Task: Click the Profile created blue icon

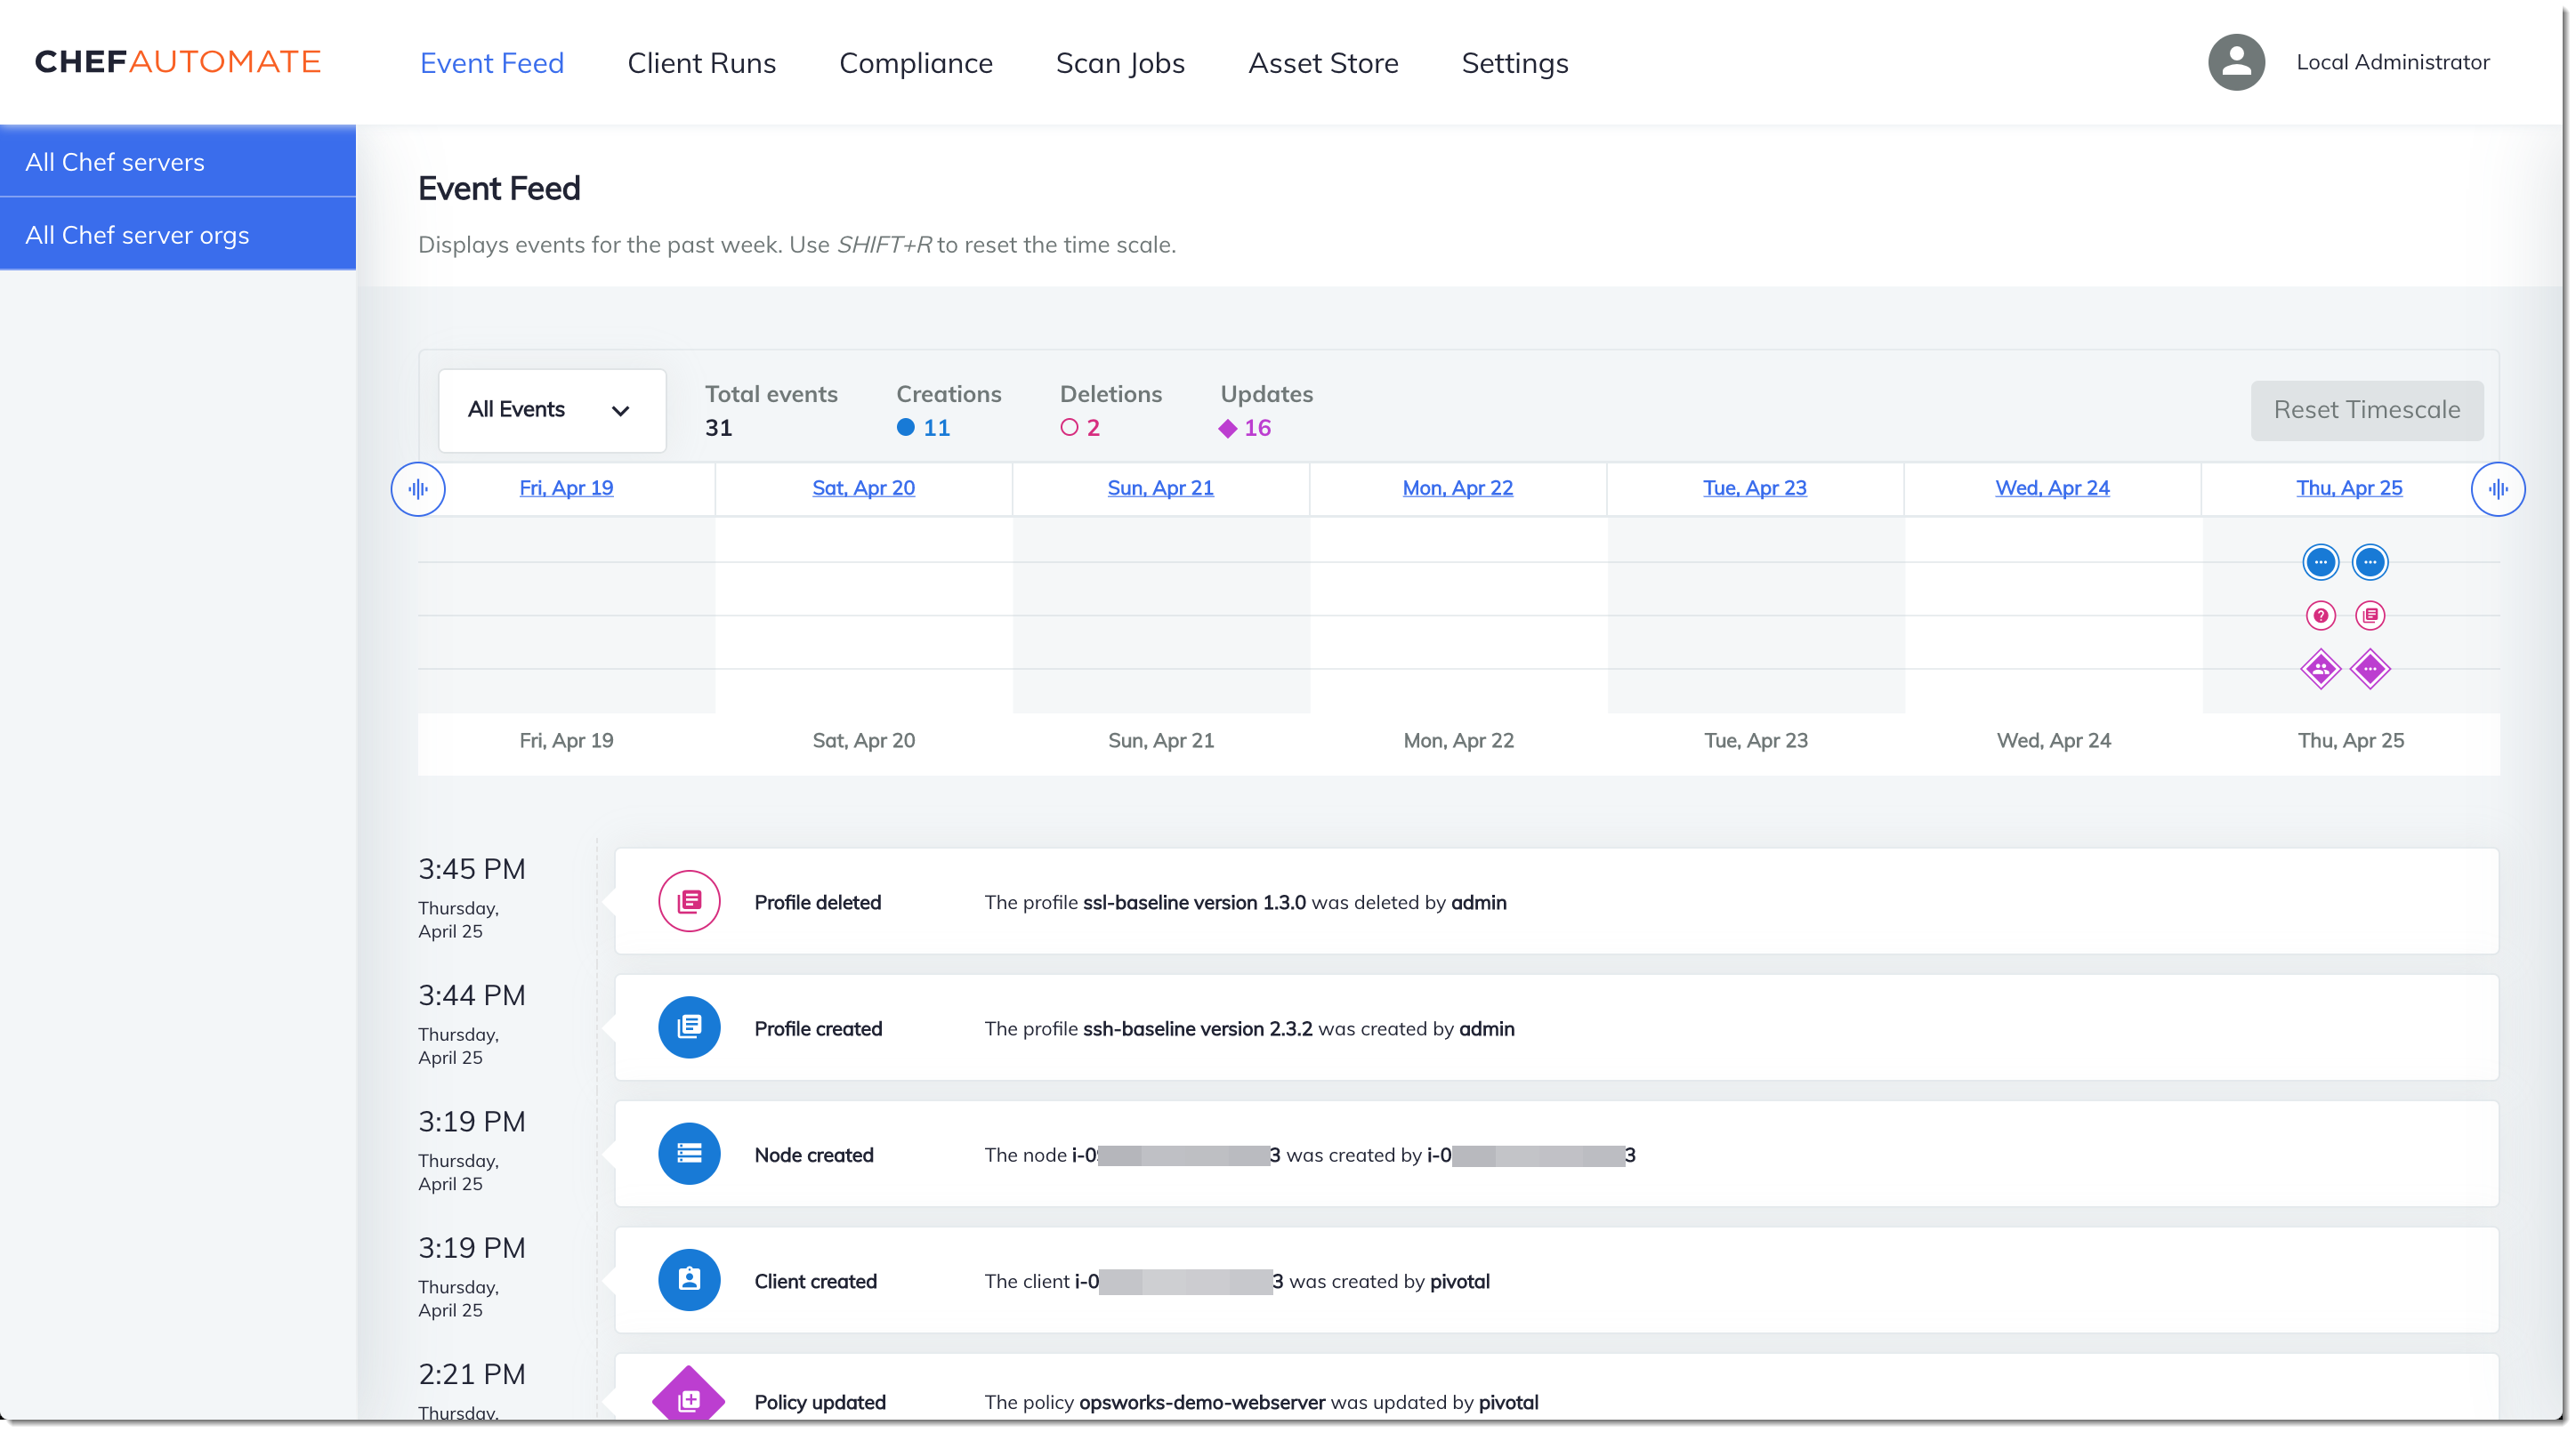Action: [689, 1027]
